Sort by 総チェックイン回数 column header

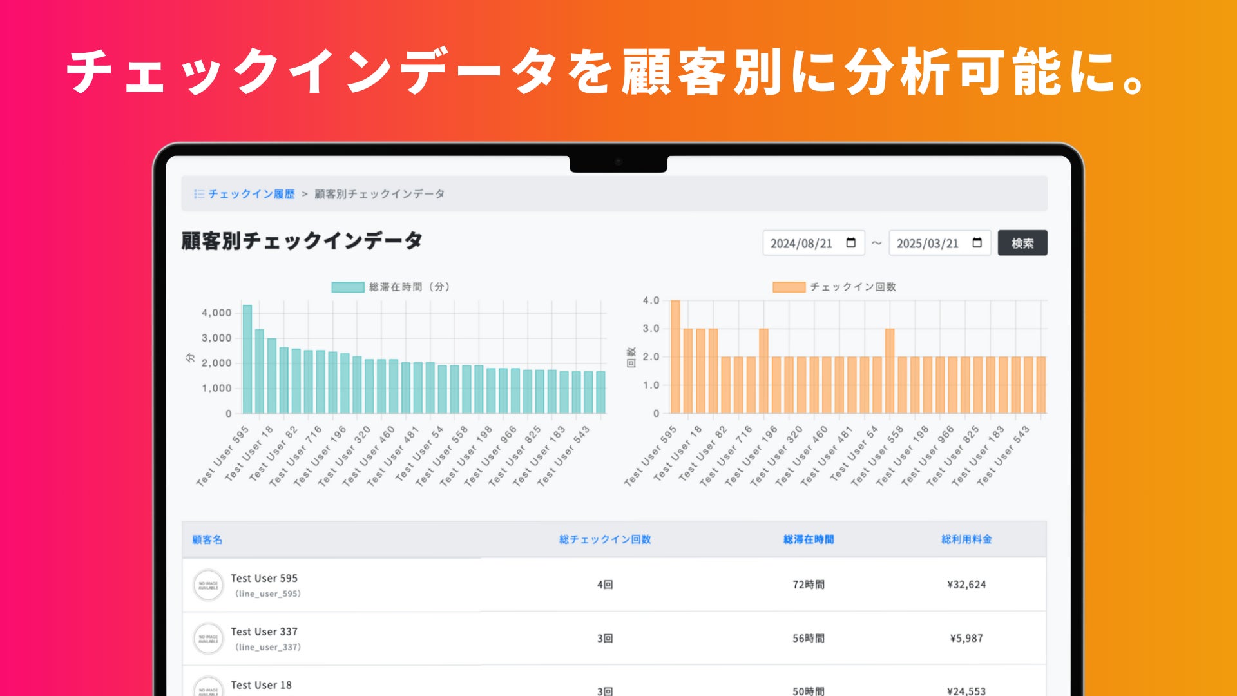[605, 539]
